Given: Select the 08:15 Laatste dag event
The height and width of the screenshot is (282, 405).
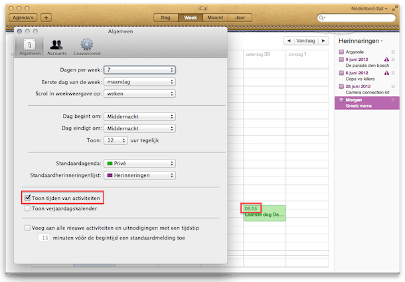Looking at the screenshot, I should pyautogui.click(x=264, y=213).
